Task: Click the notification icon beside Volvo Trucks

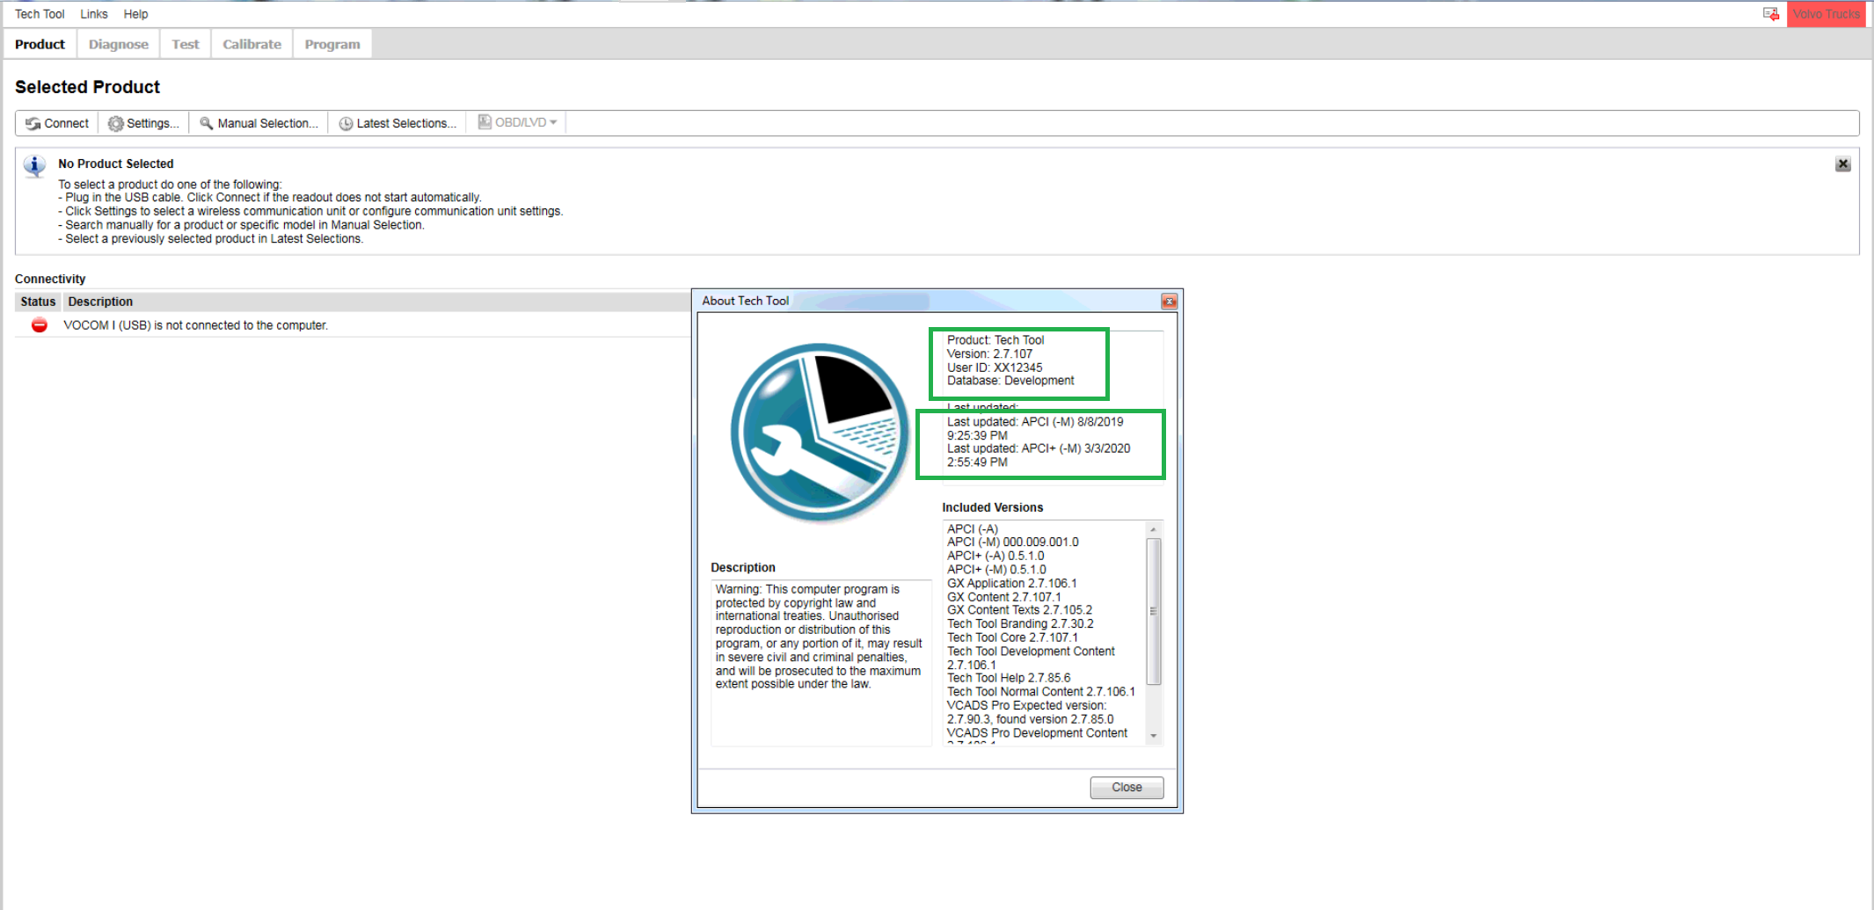Action: pyautogui.click(x=1770, y=14)
